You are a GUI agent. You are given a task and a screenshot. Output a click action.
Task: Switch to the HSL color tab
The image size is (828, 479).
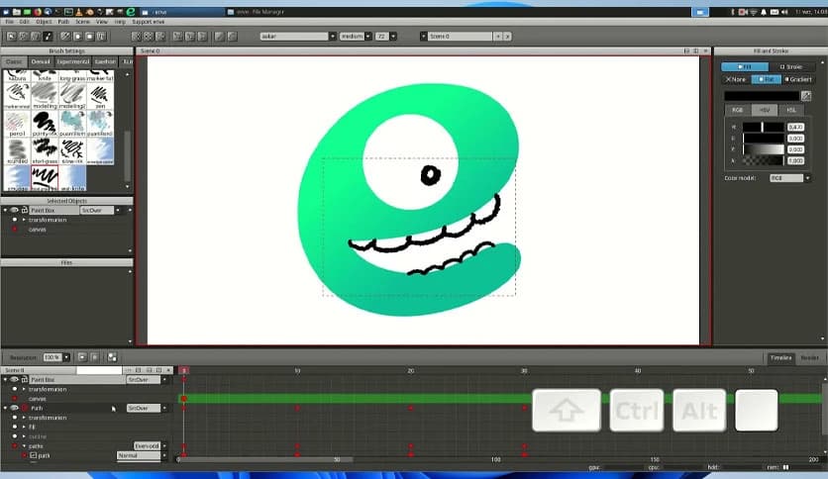[x=790, y=110]
